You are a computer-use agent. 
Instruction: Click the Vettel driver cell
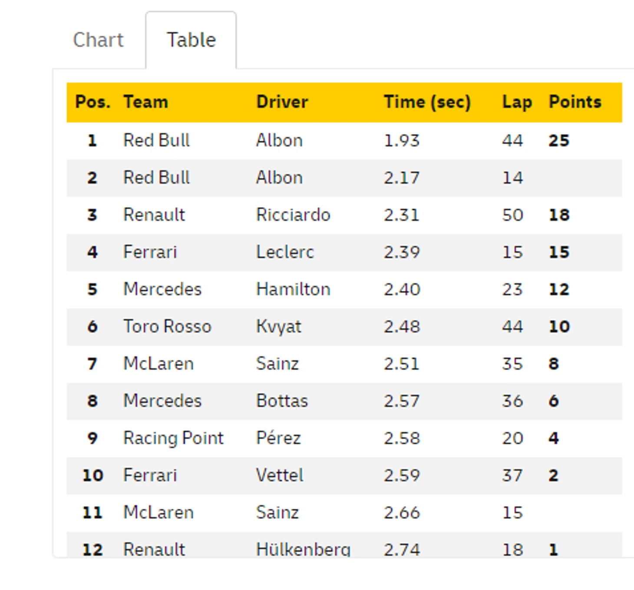(280, 475)
